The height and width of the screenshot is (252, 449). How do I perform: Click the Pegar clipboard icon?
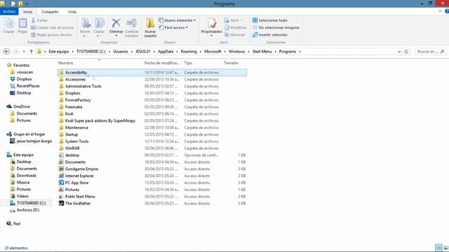[x=22, y=26]
